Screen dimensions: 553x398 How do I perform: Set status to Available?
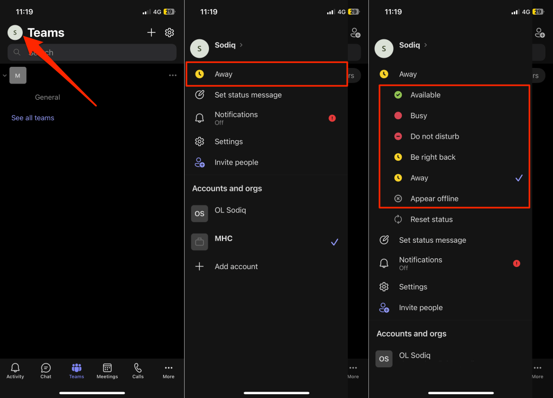pyautogui.click(x=455, y=95)
